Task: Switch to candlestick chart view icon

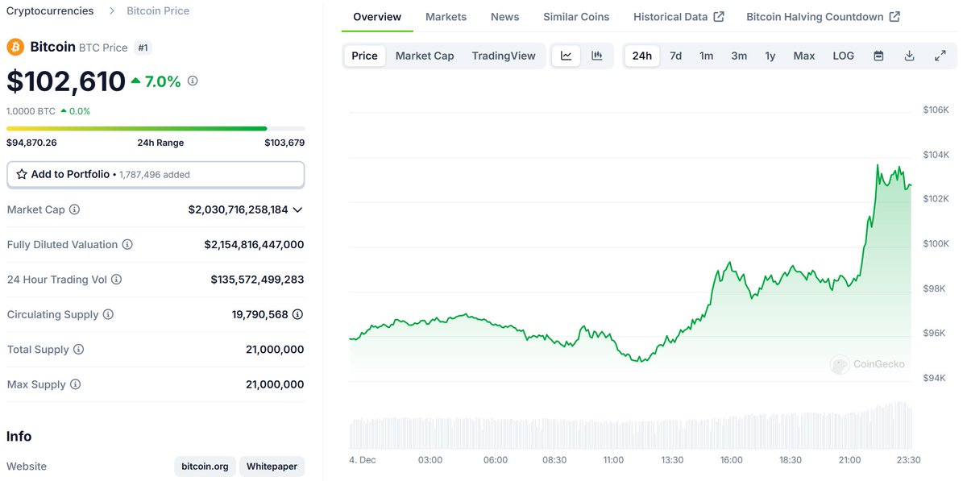Action: 597,56
